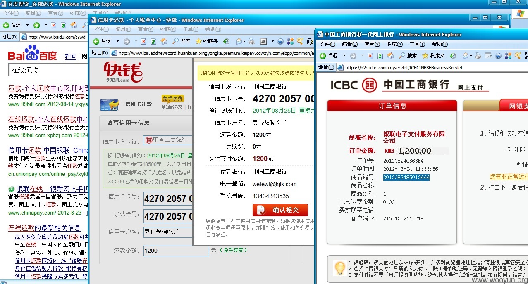Open Baidu result 还款-个人还款中心网
This screenshot has width=528, height=284.
[48, 88]
